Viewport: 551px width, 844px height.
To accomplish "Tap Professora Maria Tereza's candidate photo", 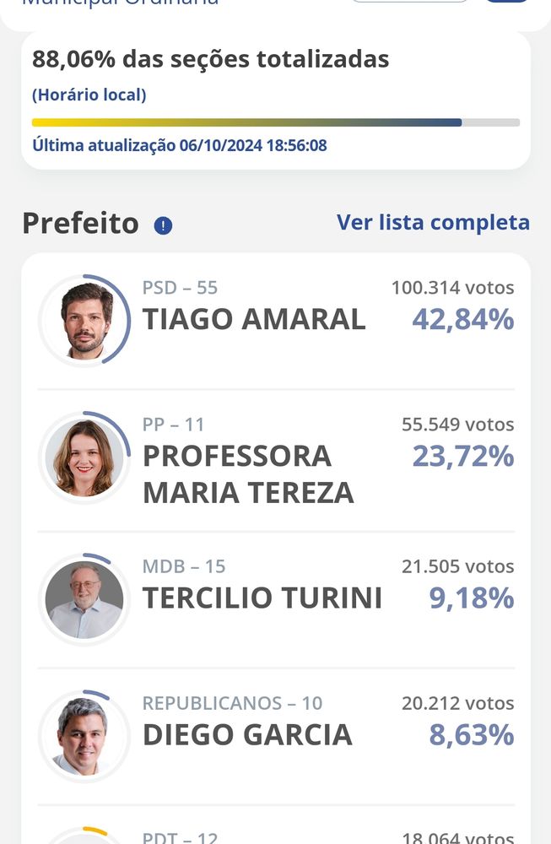I will (x=84, y=457).
